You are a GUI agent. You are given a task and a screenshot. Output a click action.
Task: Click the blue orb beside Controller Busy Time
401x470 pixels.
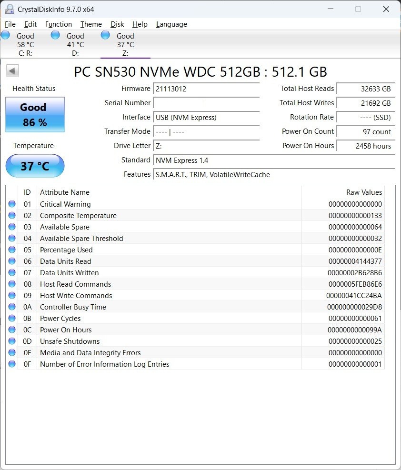click(x=12, y=307)
